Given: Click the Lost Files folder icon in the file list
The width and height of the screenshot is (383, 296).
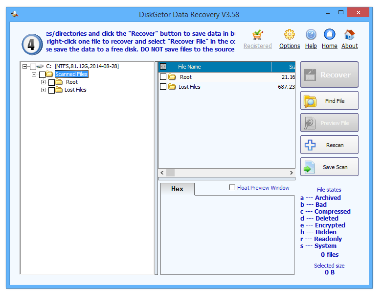Looking at the screenshot, I should [172, 87].
